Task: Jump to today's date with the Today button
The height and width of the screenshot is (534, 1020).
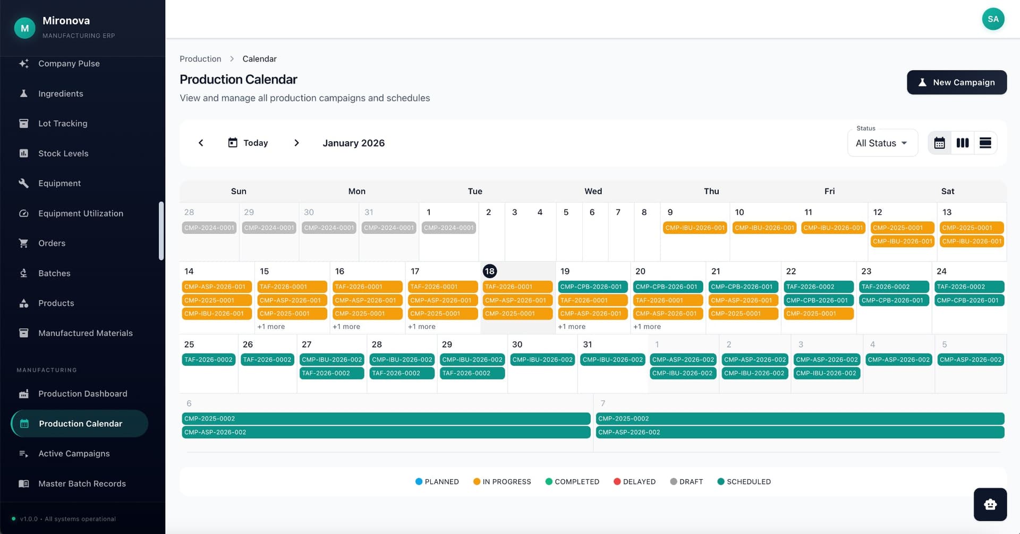Action: tap(248, 142)
